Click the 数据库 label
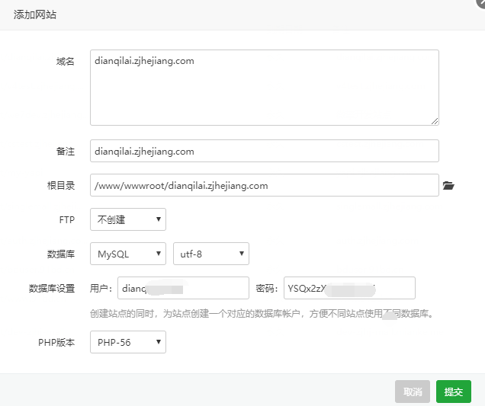The height and width of the screenshot is (406, 485). tap(61, 254)
